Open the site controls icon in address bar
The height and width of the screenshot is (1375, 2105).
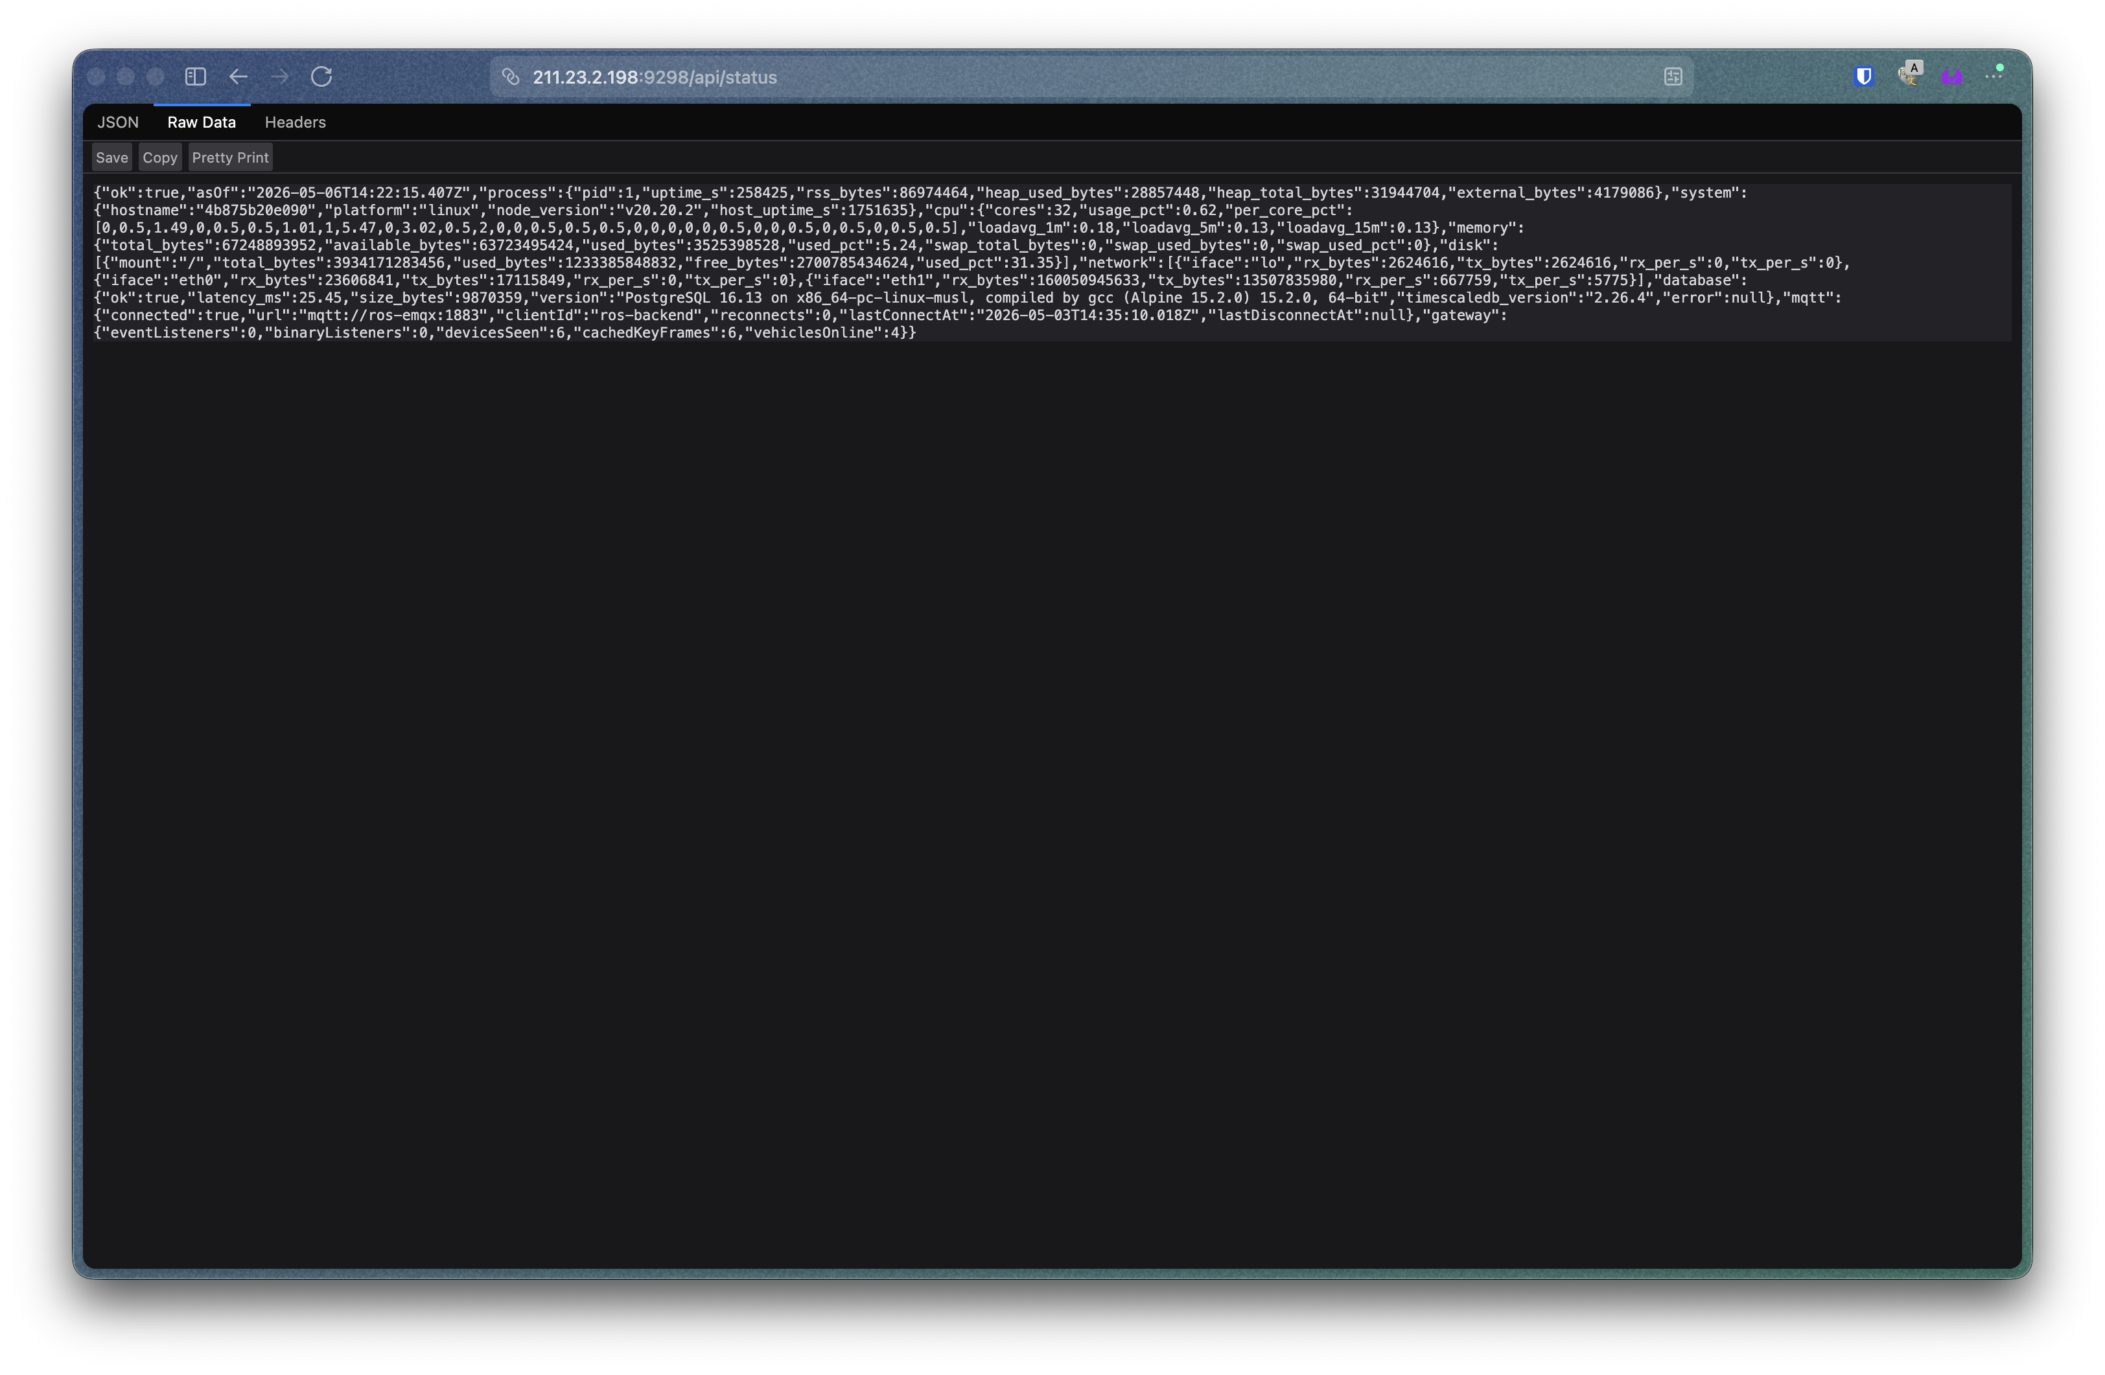[x=1673, y=77]
